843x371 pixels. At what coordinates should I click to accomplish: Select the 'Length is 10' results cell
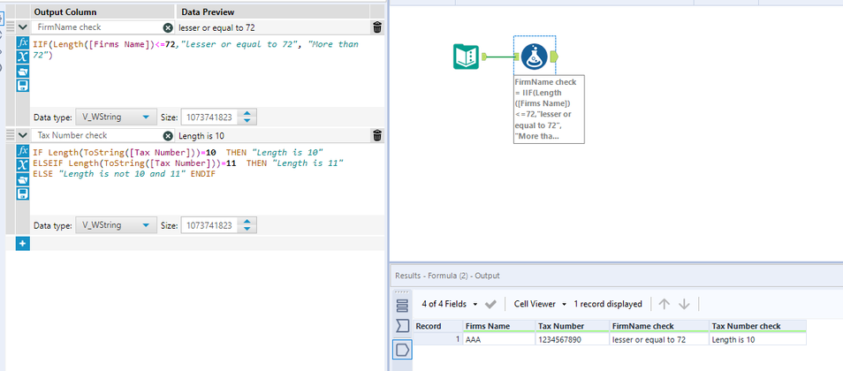757,339
